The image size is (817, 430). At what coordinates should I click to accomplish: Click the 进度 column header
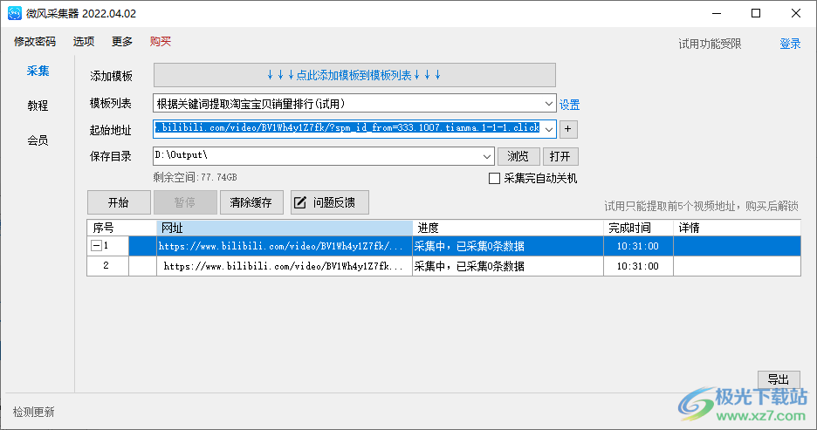(508, 228)
